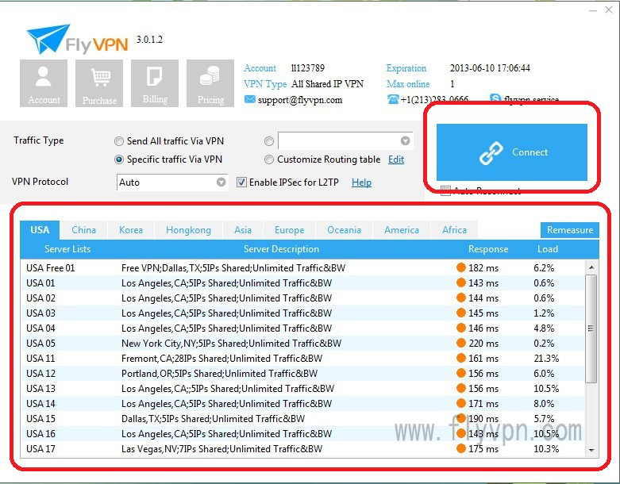Click orange status dot for USA 05
Screen dimensions: 620x484
pyautogui.click(x=460, y=343)
